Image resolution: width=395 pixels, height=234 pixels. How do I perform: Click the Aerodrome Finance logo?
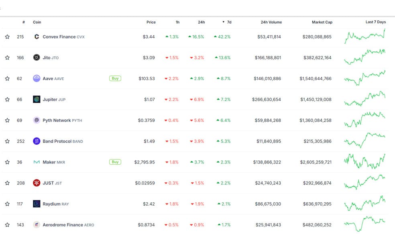point(37,224)
